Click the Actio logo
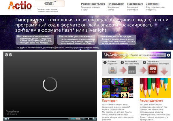Viewport: 173px width, 121px height. (x=20, y=5)
